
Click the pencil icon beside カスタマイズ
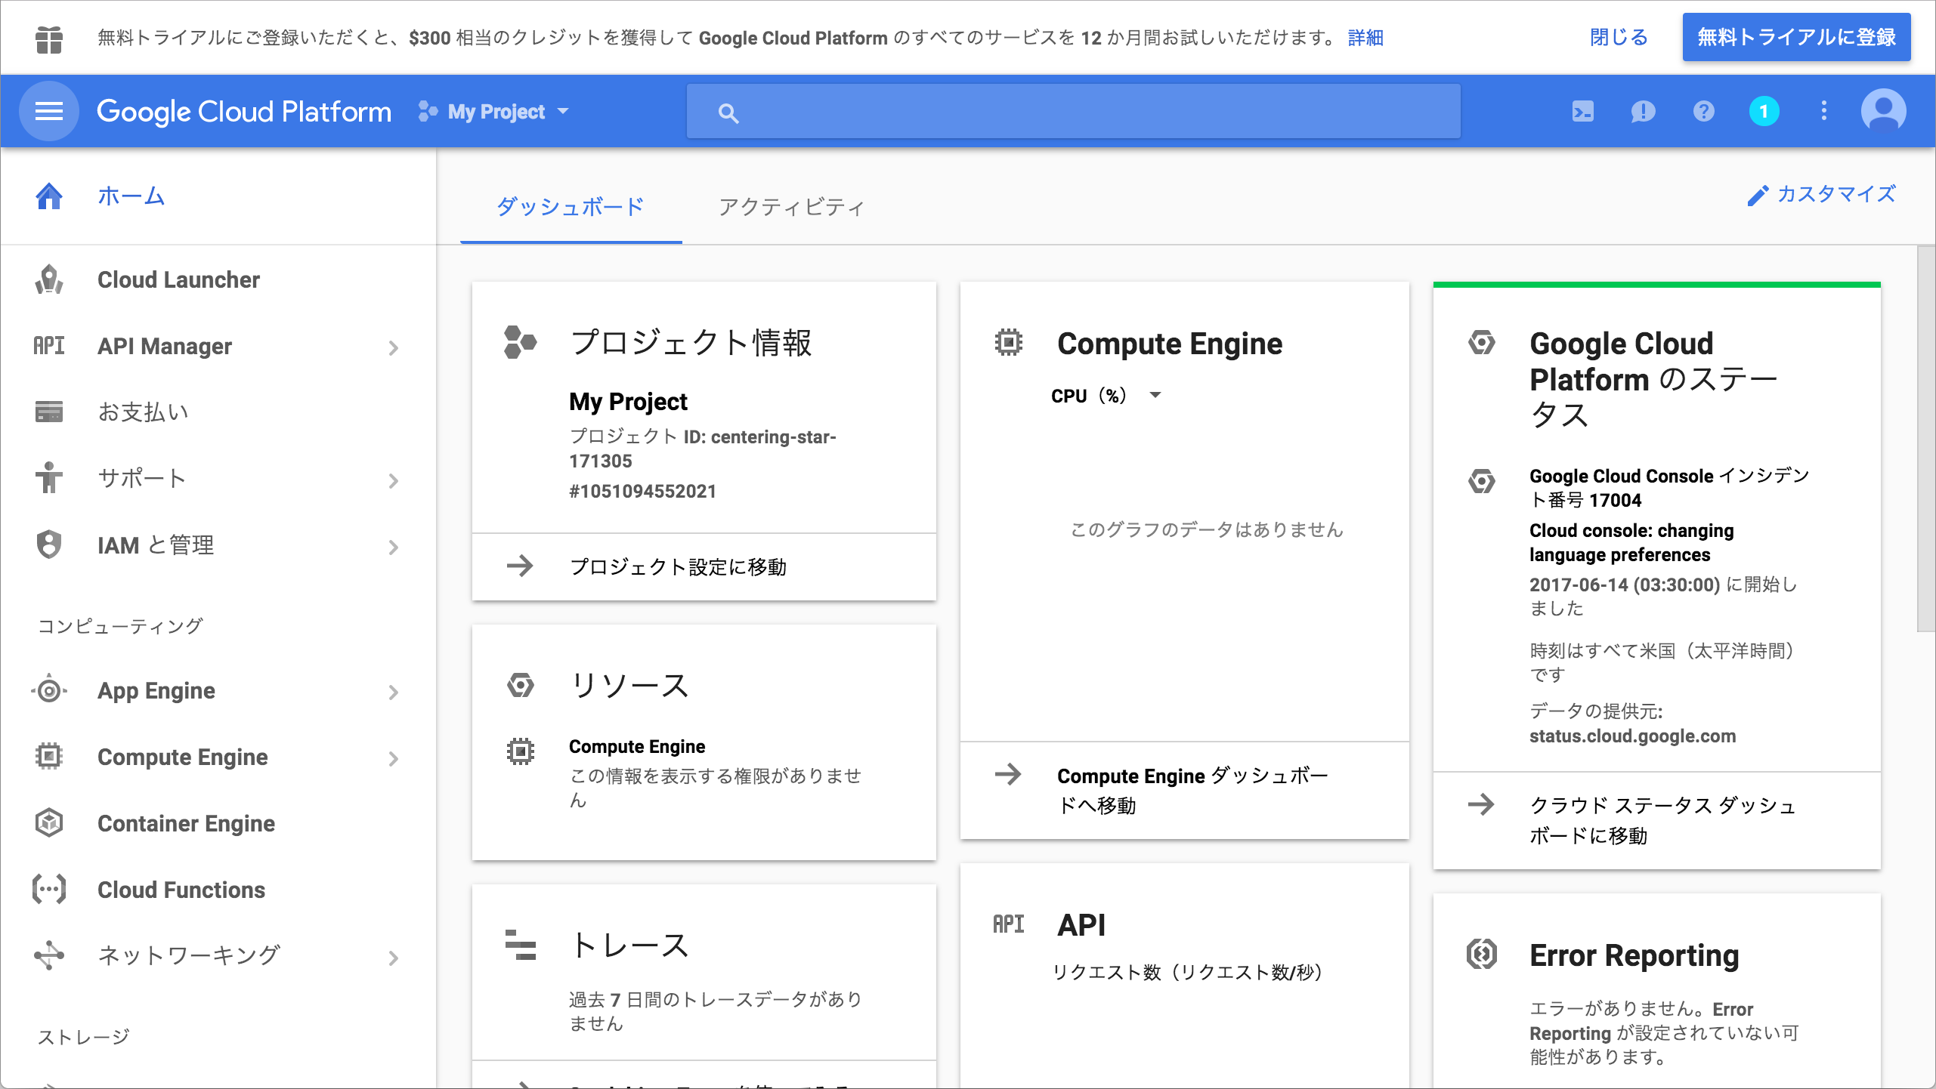(x=1758, y=196)
